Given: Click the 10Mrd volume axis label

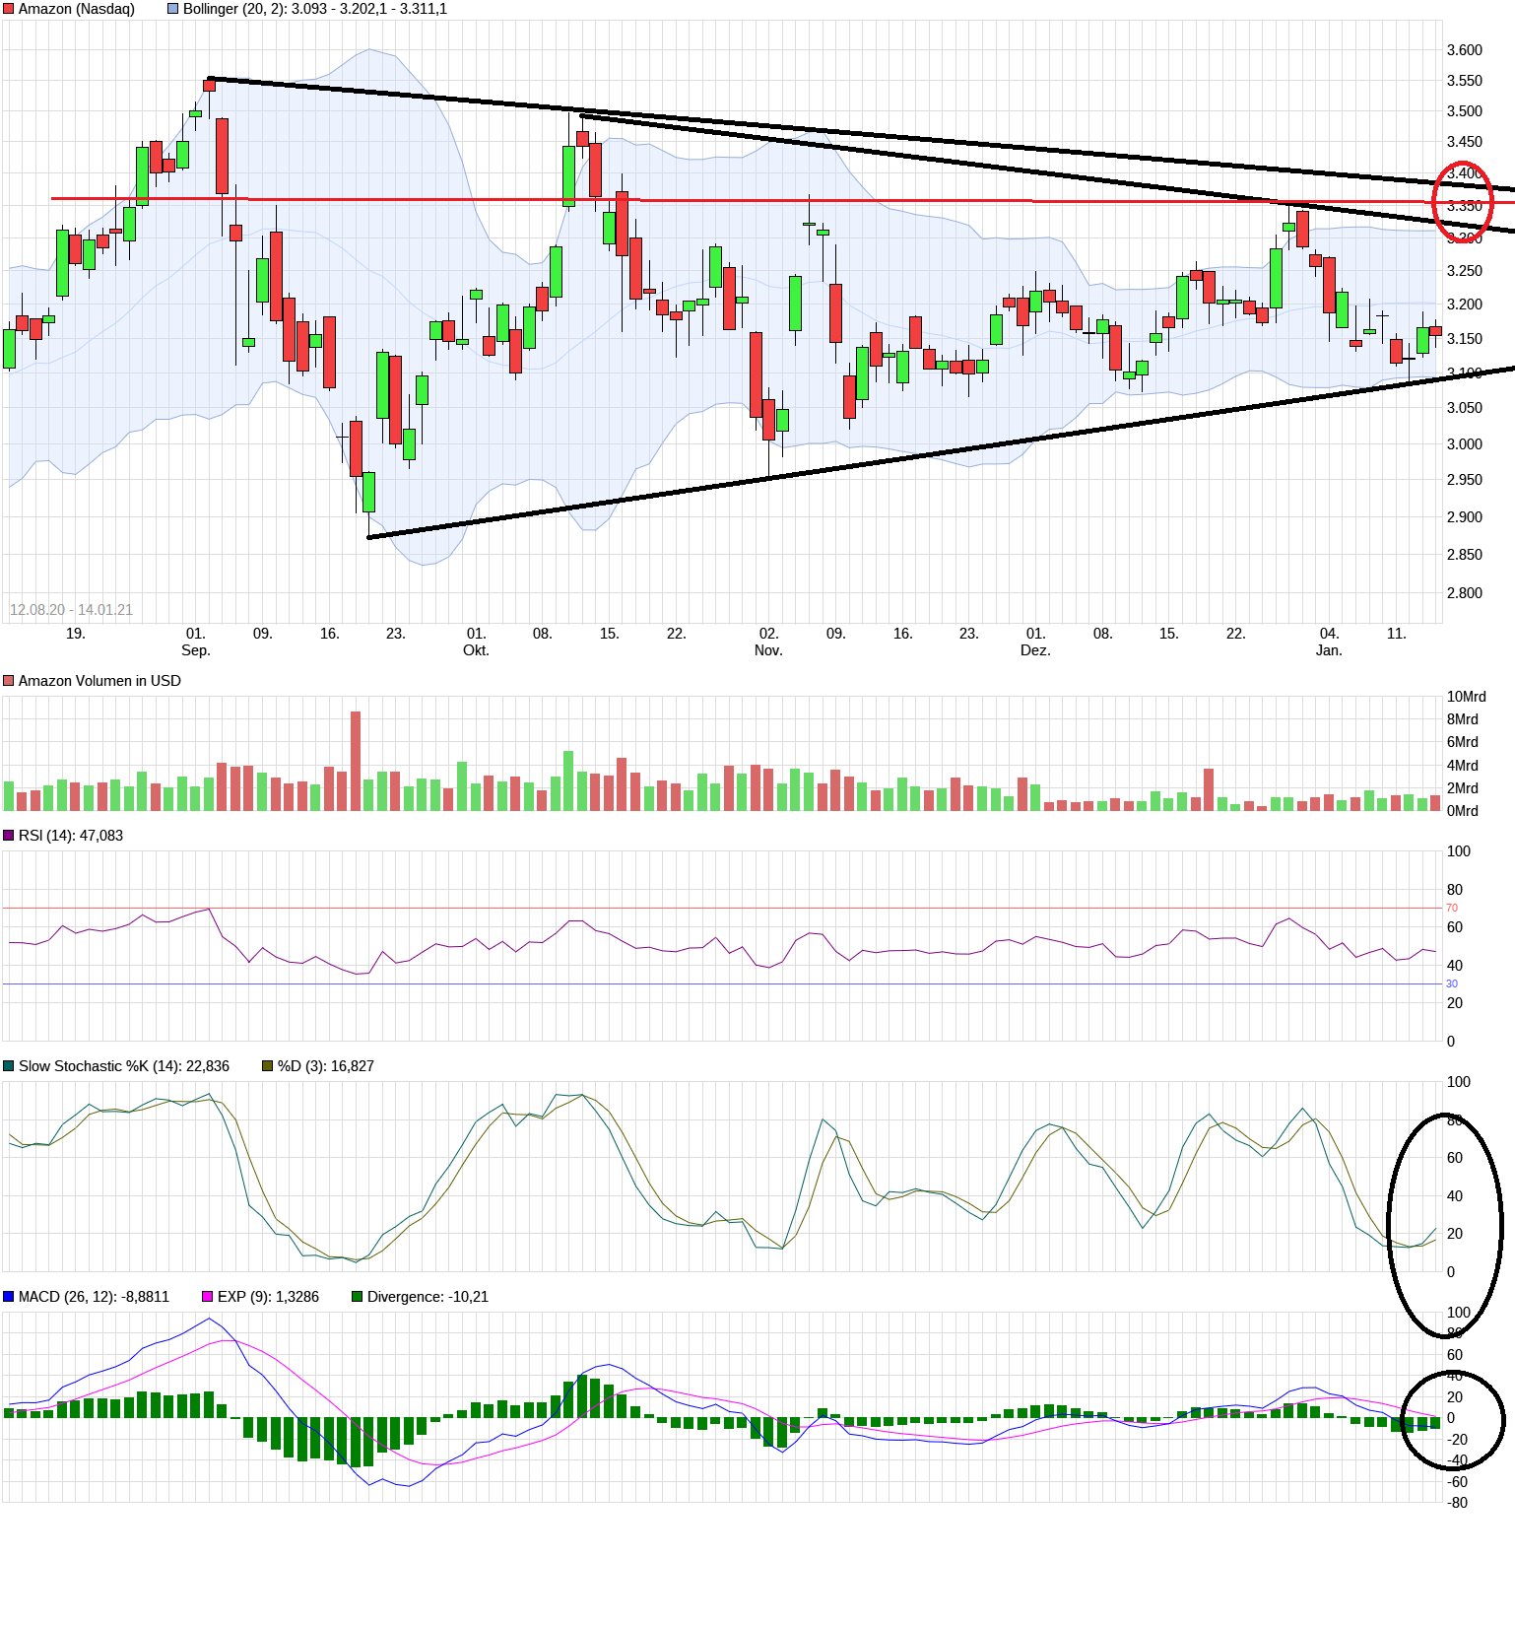Looking at the screenshot, I should (x=1467, y=697).
